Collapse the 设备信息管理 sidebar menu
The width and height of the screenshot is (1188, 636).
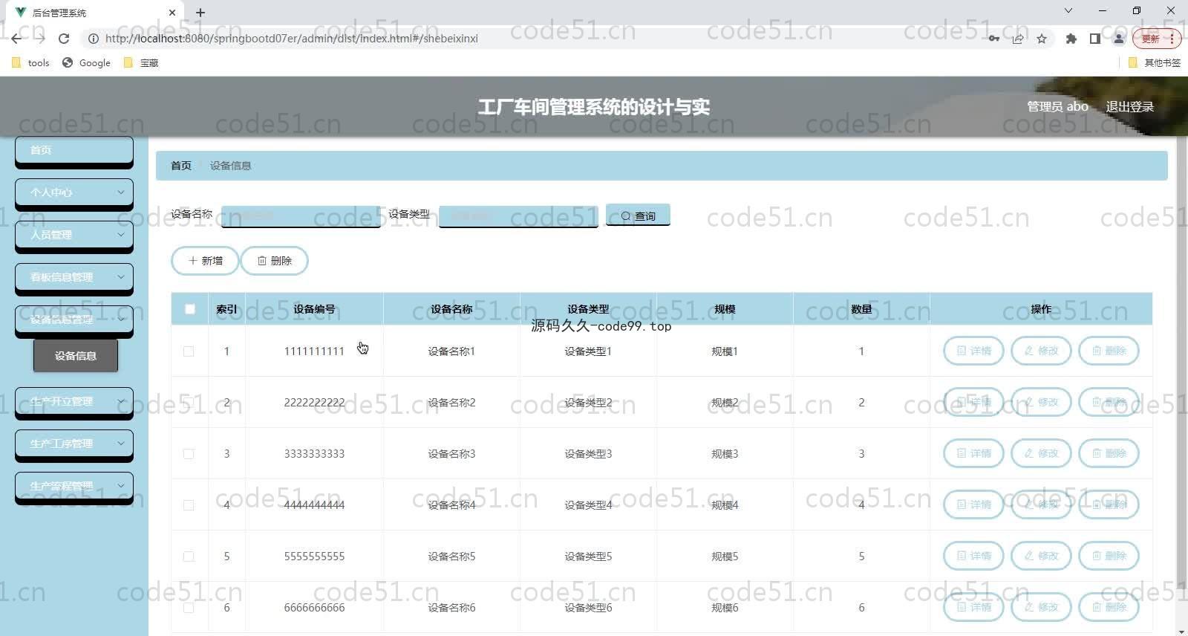coord(74,319)
